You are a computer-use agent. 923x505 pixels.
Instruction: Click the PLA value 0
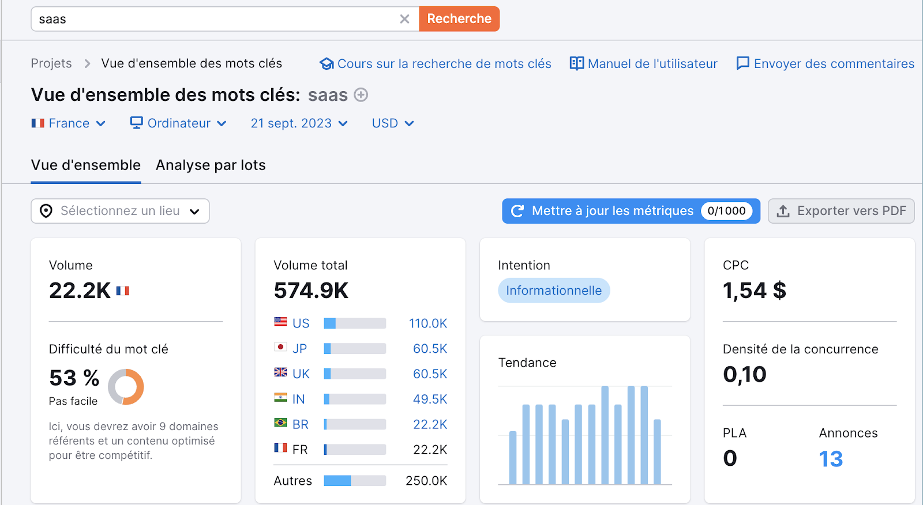tap(730, 459)
